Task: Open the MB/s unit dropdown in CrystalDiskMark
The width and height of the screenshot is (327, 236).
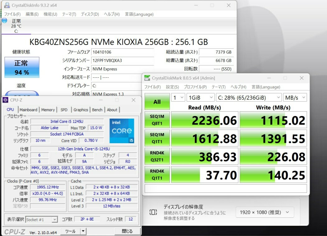Action: point(295,98)
